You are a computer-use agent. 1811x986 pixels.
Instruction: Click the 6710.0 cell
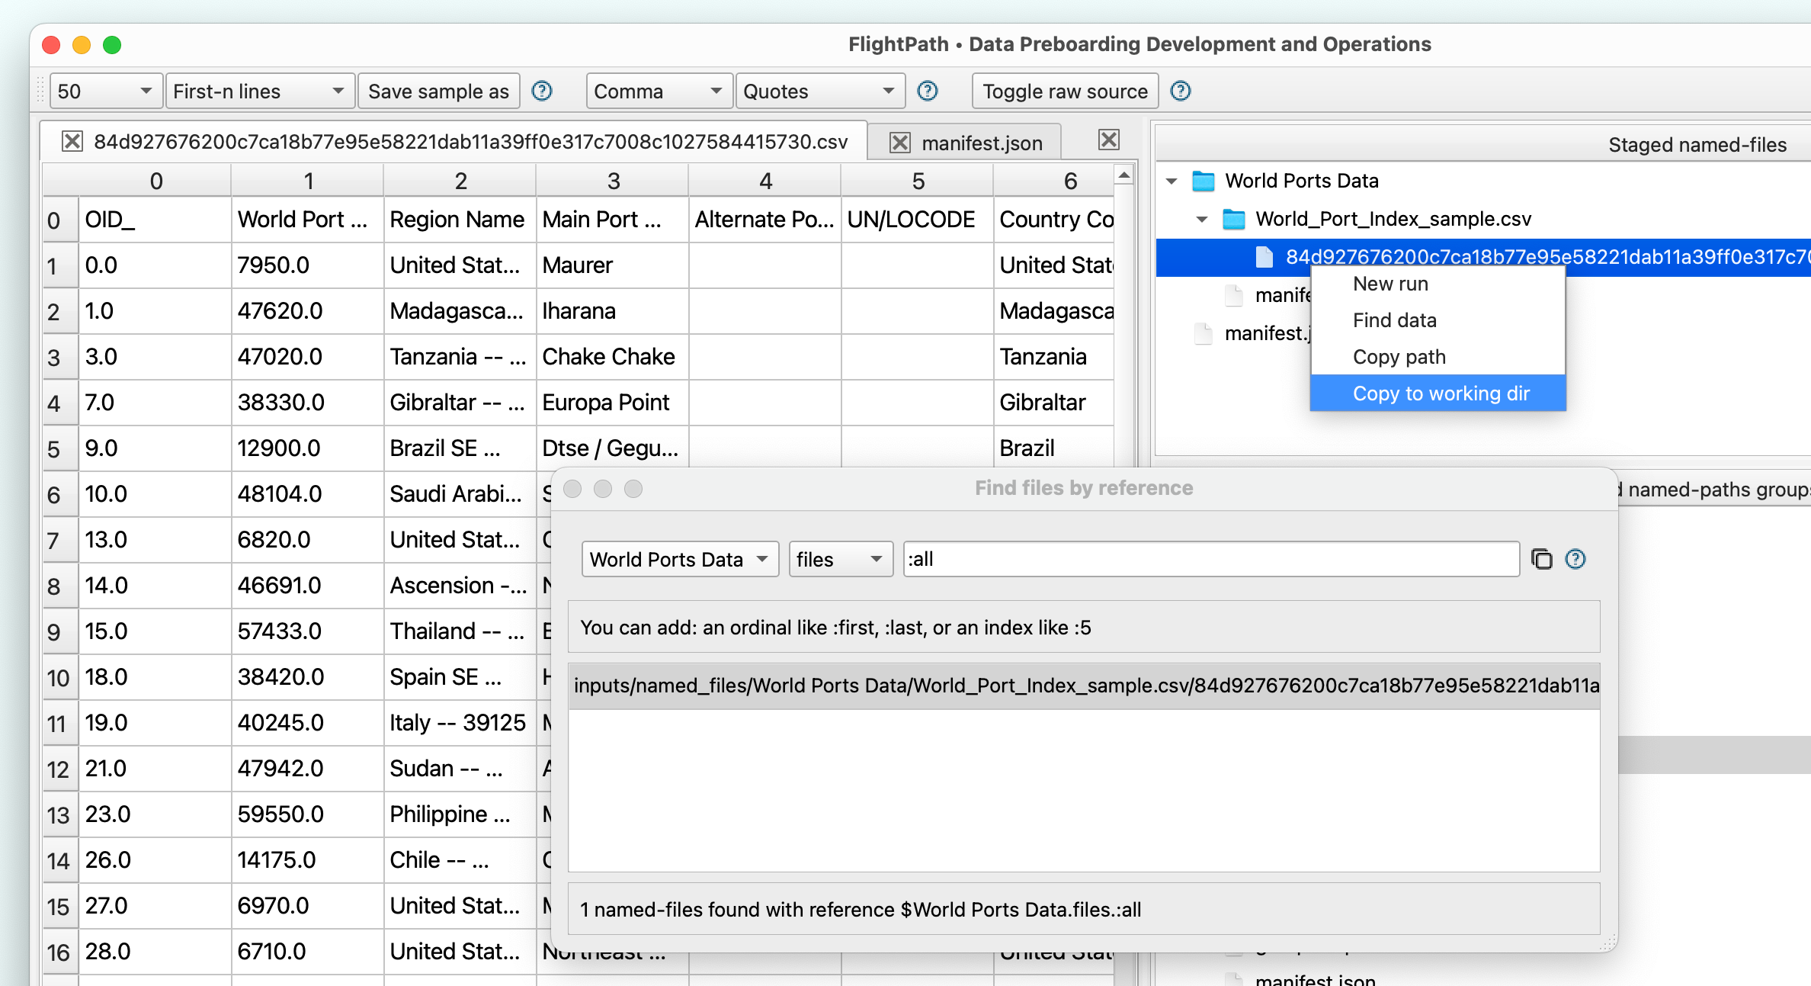[308, 952]
